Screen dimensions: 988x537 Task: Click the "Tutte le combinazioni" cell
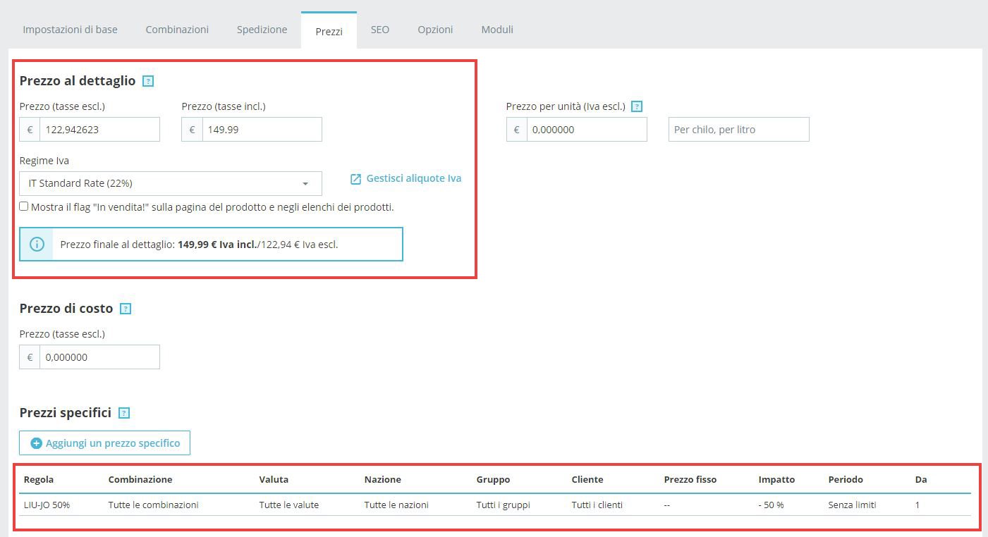pyautogui.click(x=153, y=505)
